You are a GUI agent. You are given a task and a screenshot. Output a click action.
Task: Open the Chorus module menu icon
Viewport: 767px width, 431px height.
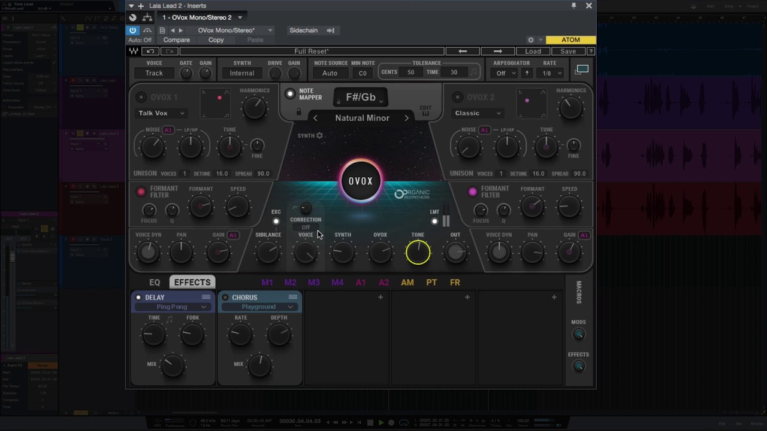(x=293, y=297)
